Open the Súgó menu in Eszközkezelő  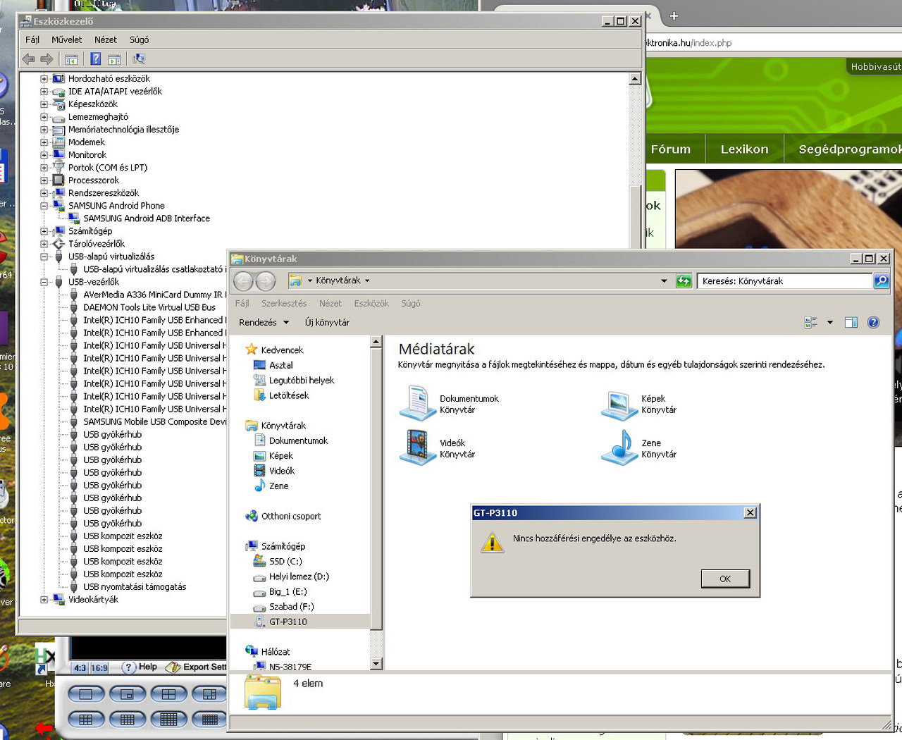[x=139, y=40]
